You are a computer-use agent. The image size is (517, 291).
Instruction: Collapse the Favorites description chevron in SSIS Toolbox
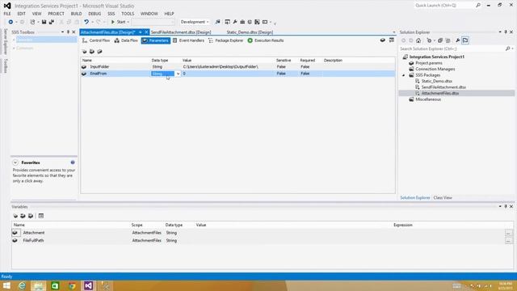coord(15,162)
